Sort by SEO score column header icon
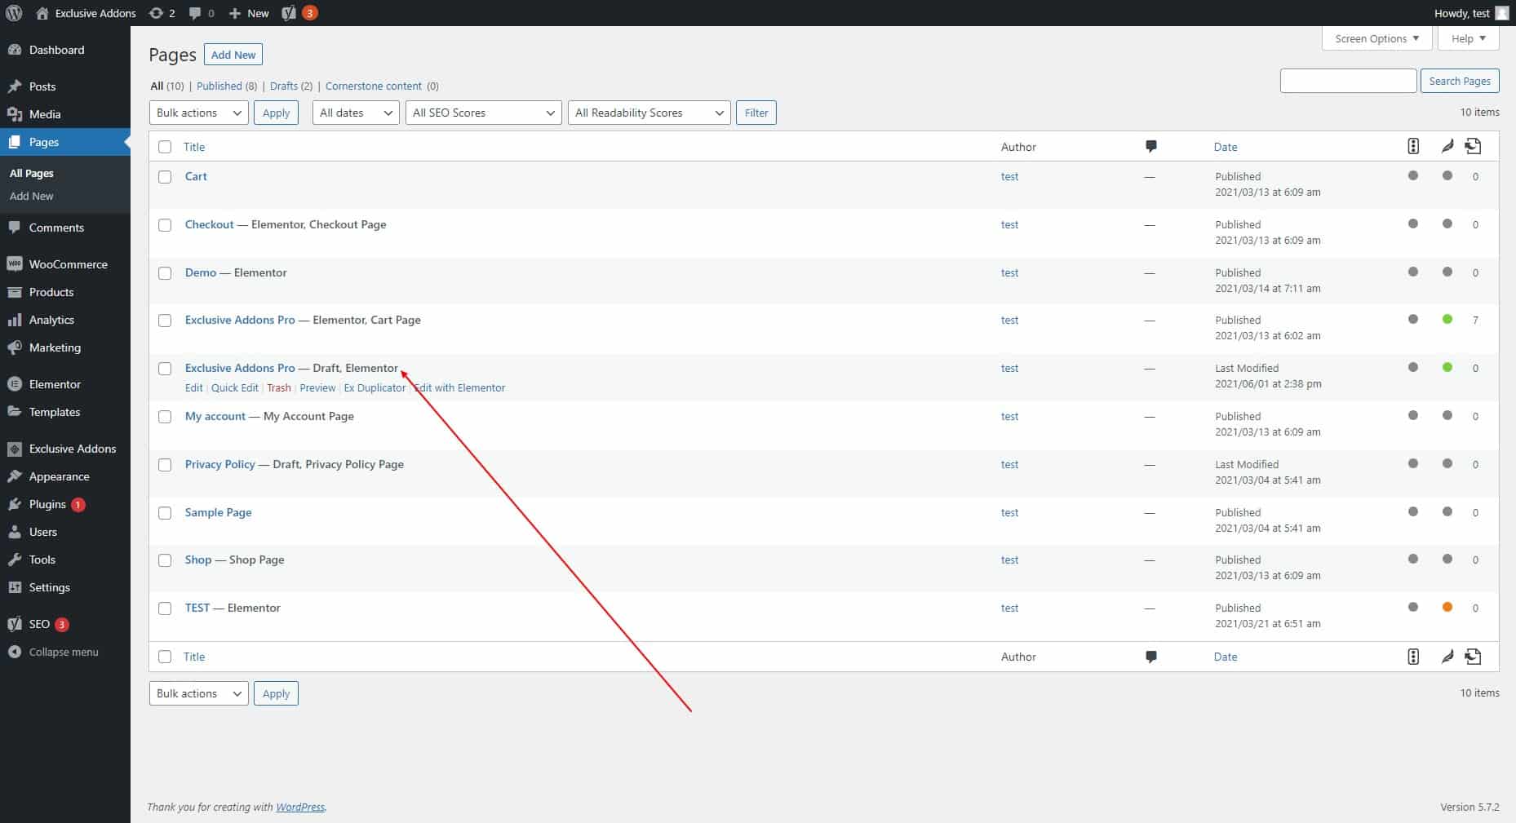 [x=1413, y=146]
